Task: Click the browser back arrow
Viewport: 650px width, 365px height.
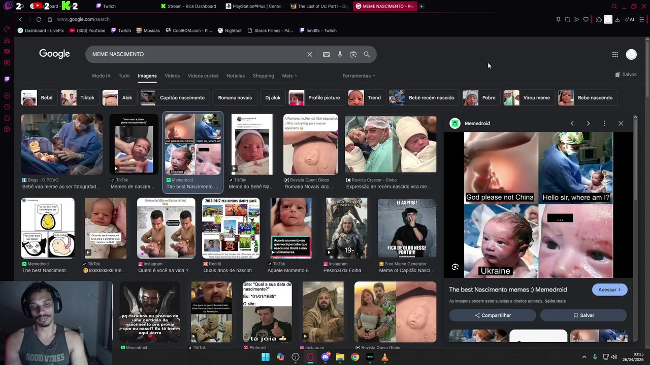Action: (x=20, y=19)
